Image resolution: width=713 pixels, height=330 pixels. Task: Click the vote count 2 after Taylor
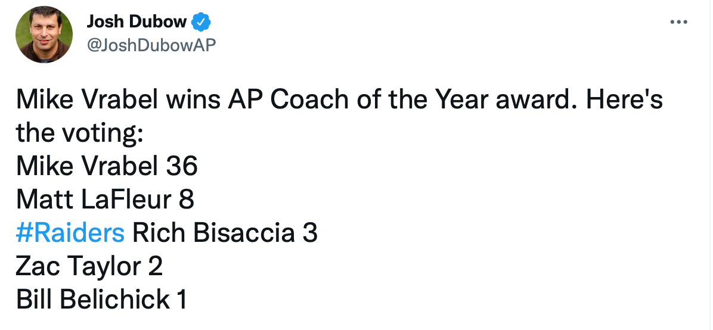155,266
